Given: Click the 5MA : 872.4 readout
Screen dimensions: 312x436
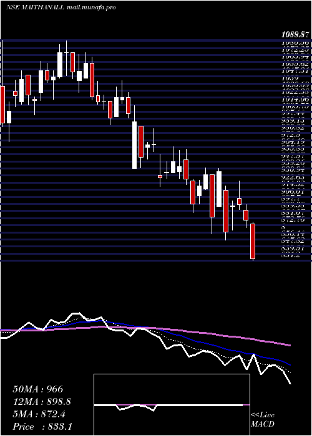Looking at the screenshot, I should pyautogui.click(x=39, y=414).
